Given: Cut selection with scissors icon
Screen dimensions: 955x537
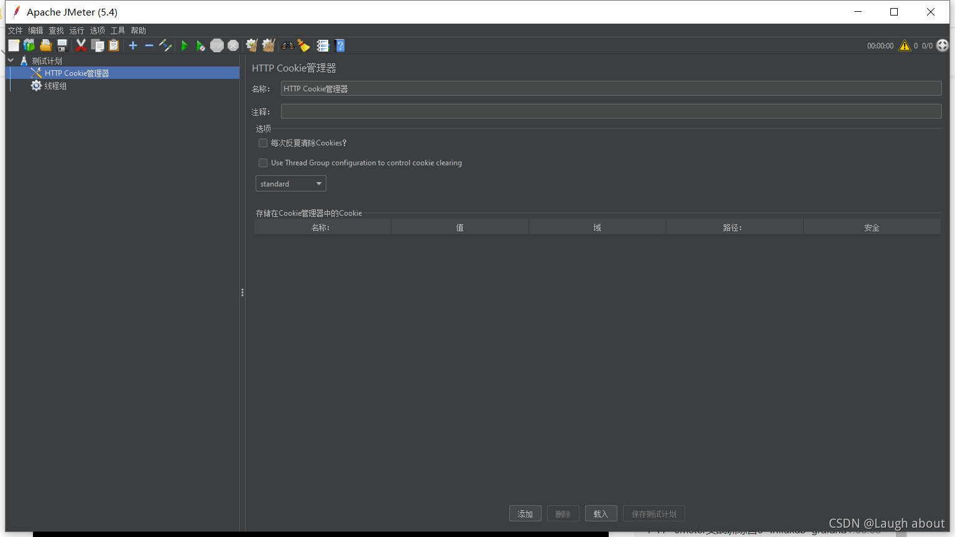Looking at the screenshot, I should [81, 45].
